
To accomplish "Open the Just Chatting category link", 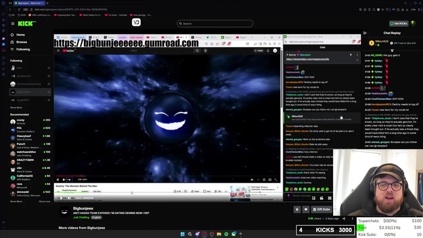I will tap(81, 217).
